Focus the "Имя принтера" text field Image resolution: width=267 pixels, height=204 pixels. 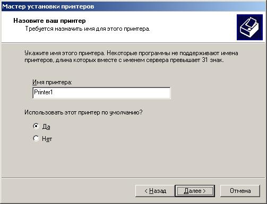click(101, 93)
